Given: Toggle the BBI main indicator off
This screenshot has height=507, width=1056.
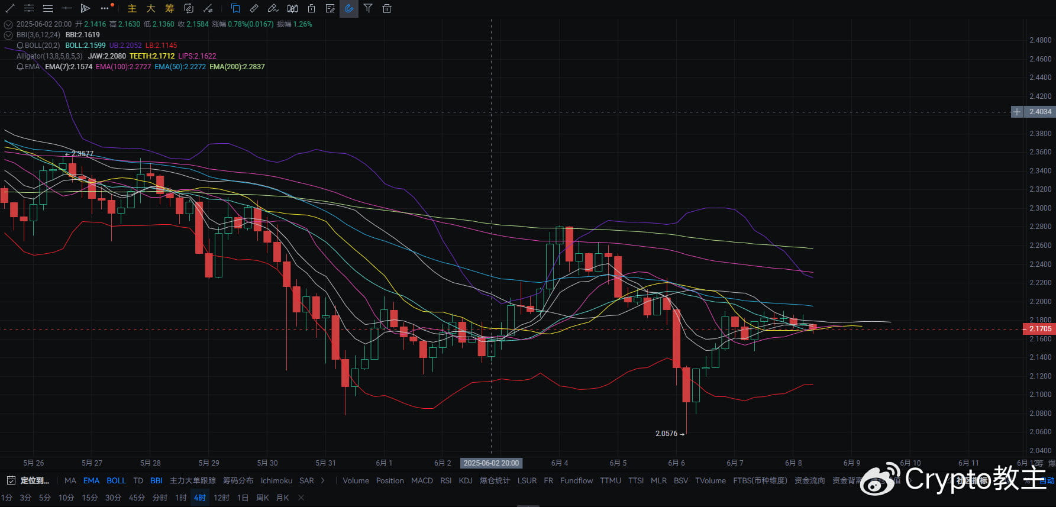Looking at the screenshot, I should point(156,480).
